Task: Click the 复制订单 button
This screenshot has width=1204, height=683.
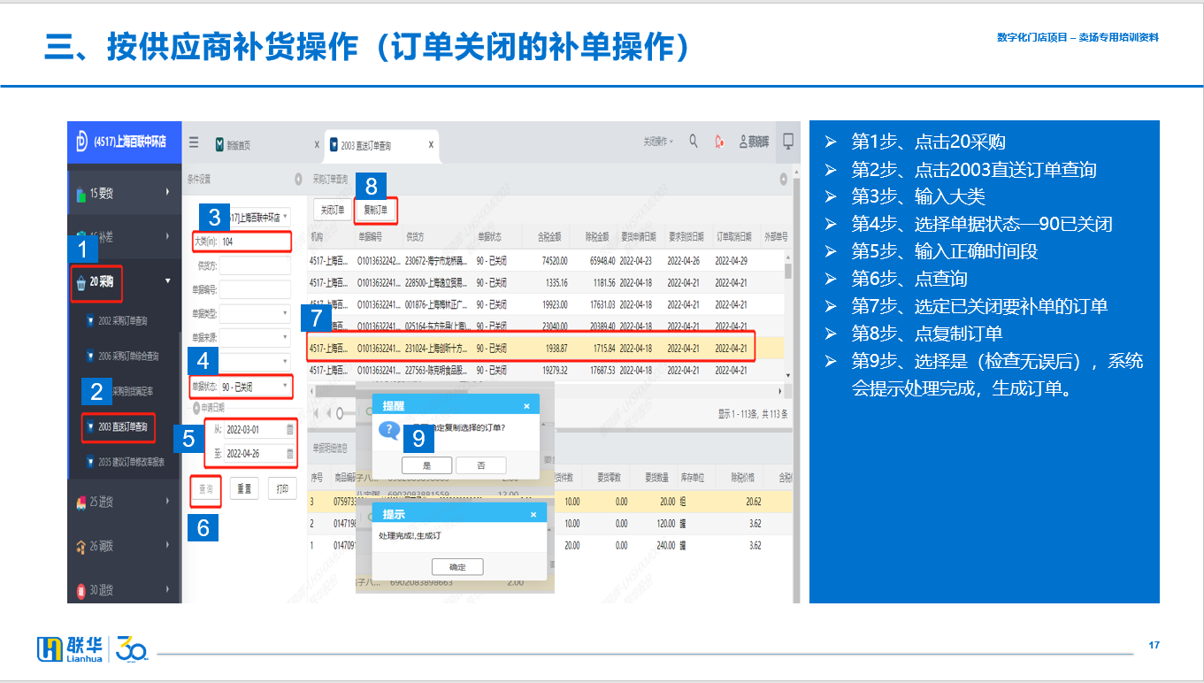Action: click(x=376, y=211)
